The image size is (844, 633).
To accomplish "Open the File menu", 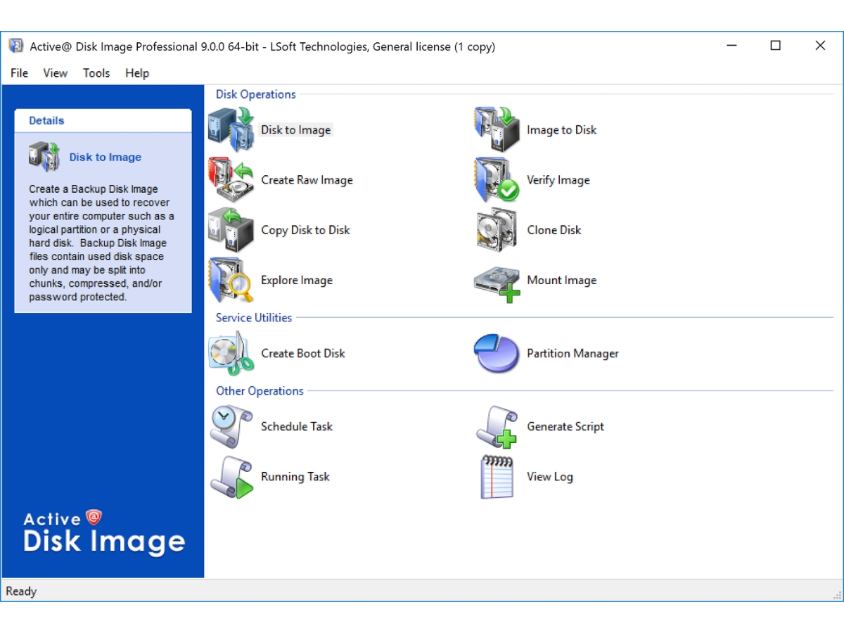I will [x=20, y=73].
